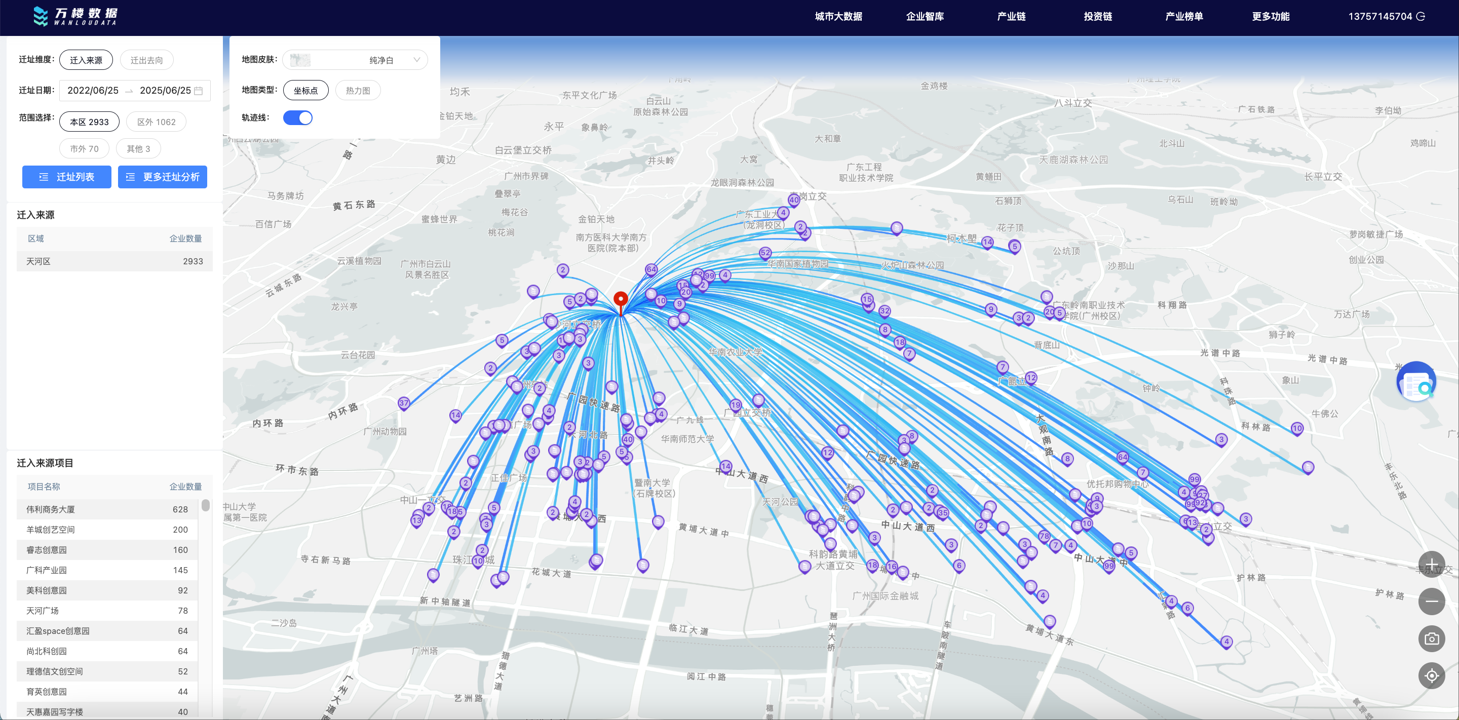Open the 地图皮肤 纯净白 dropdown
Image resolution: width=1459 pixels, height=720 pixels.
[x=355, y=60]
